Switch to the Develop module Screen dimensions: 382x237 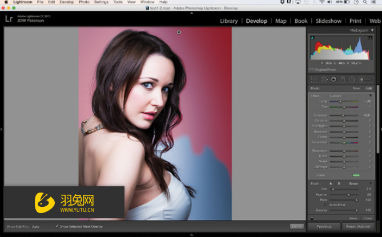click(x=256, y=21)
